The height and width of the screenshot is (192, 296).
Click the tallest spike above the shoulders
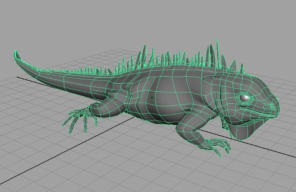coord(217,52)
